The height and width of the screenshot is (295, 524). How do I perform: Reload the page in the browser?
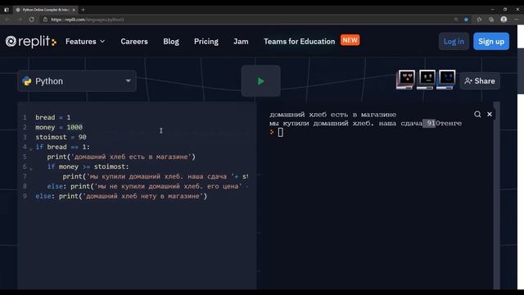tap(31, 20)
